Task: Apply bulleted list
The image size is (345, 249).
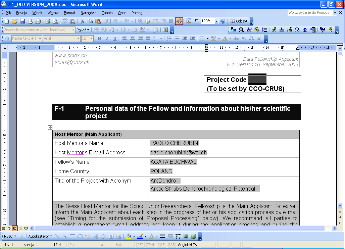Action: coord(177,39)
